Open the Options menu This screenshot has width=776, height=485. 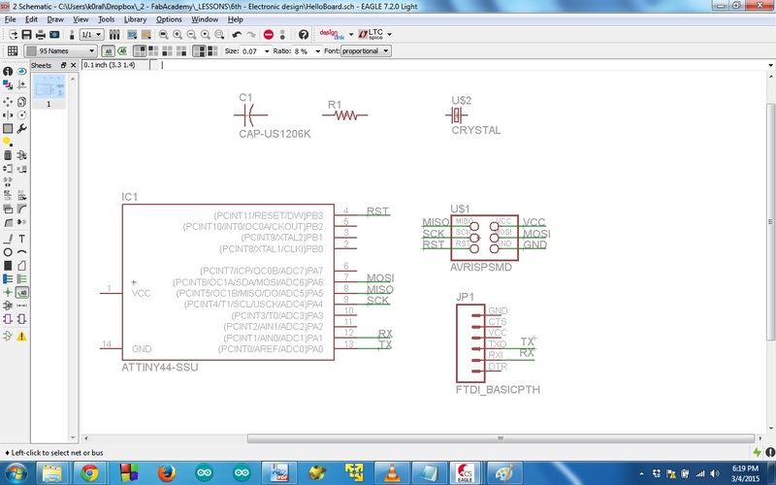coord(169,19)
